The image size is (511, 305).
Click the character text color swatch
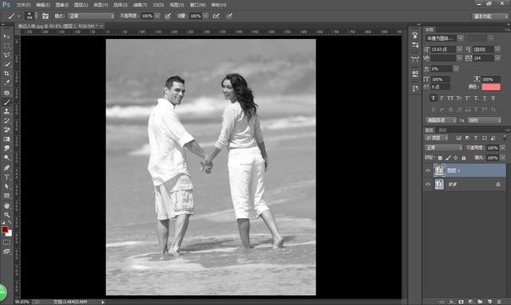491,87
